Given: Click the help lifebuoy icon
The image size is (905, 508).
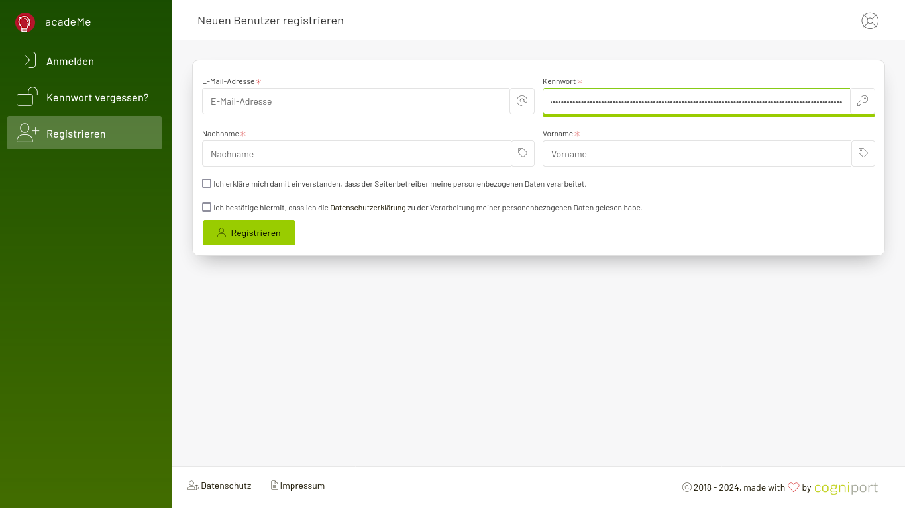Looking at the screenshot, I should (870, 21).
